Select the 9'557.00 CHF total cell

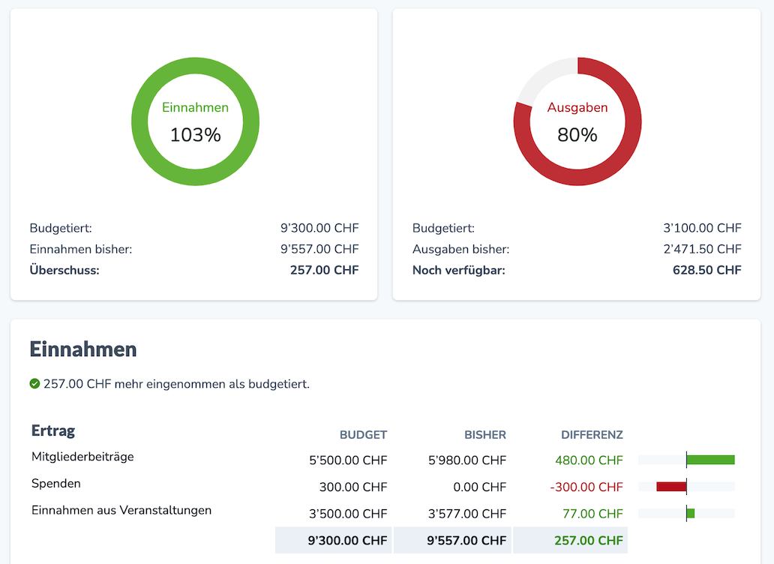click(469, 539)
